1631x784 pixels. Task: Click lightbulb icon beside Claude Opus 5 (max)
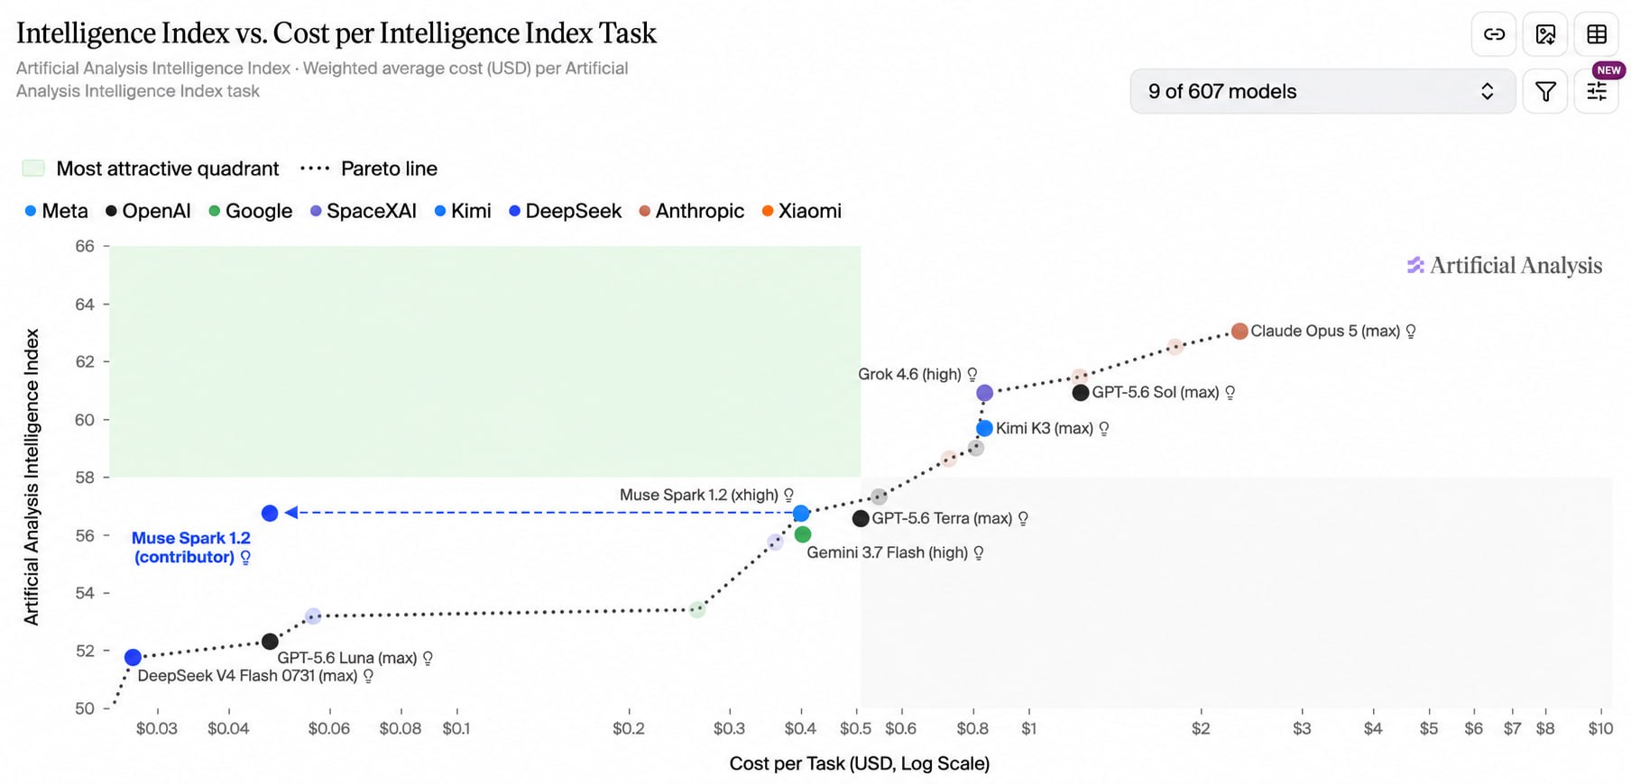click(x=1411, y=332)
